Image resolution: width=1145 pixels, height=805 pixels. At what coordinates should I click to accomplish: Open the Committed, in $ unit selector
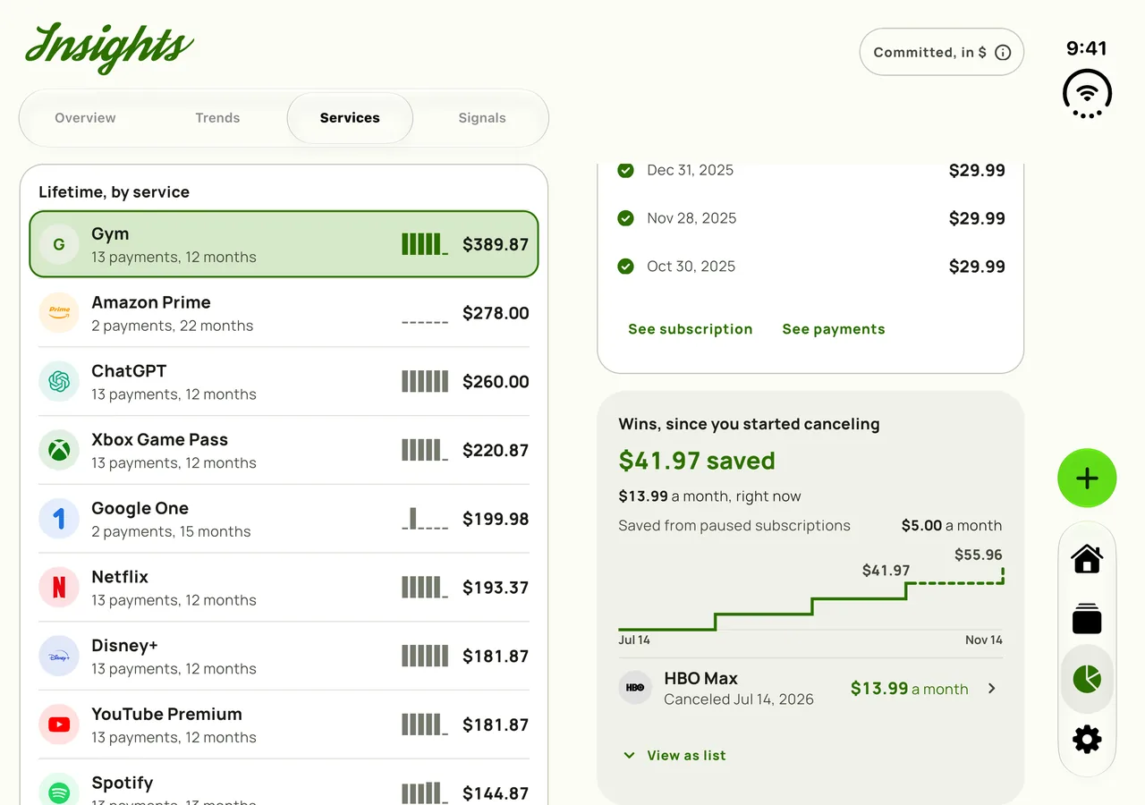(942, 53)
